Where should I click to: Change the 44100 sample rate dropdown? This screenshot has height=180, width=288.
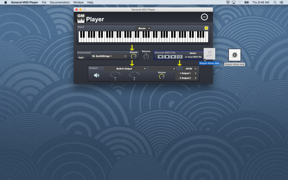click(x=190, y=69)
